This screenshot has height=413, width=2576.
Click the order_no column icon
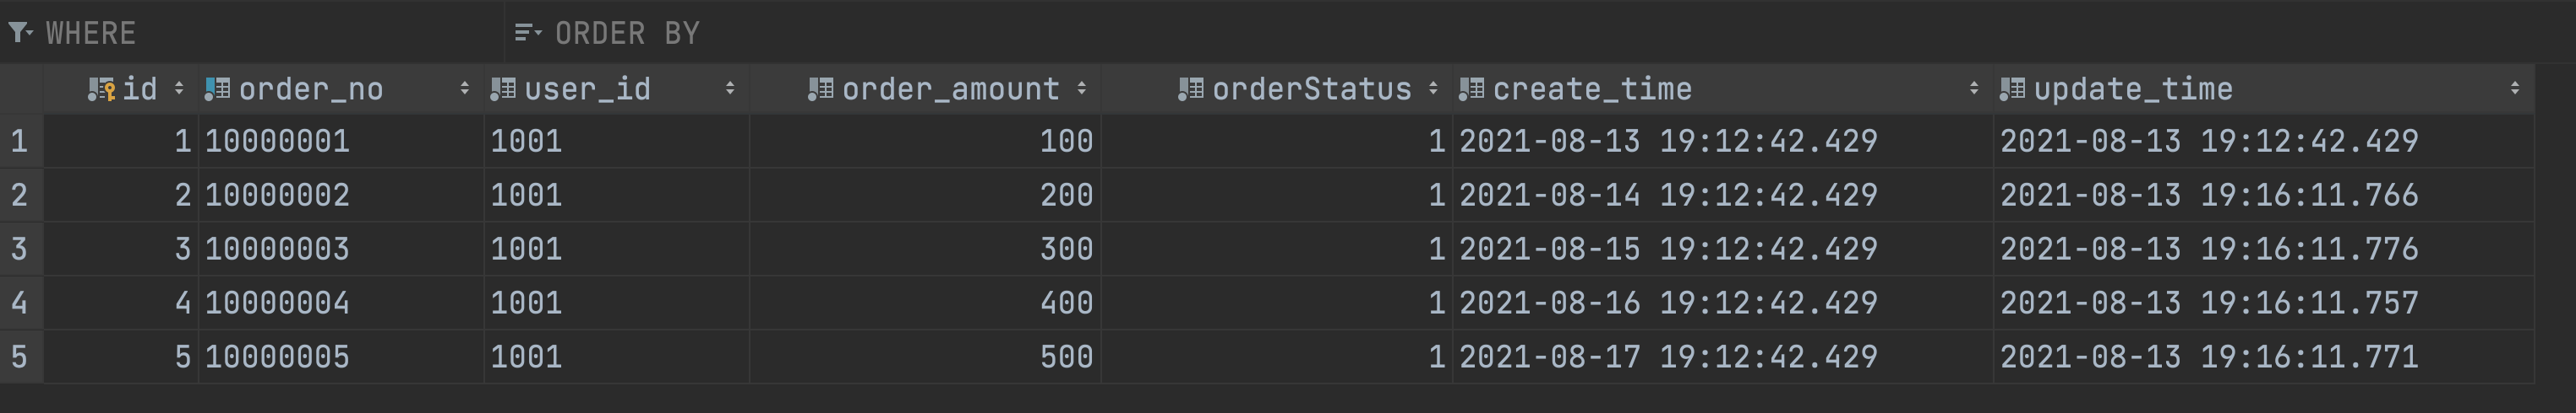pyautogui.click(x=218, y=90)
